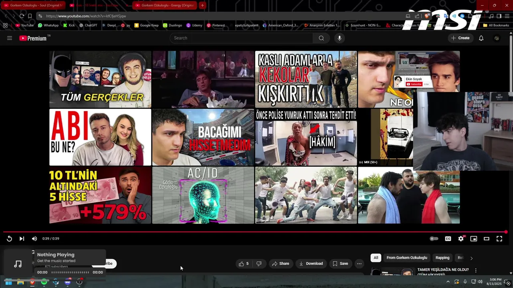Replay the video with the replay icon
The height and width of the screenshot is (288, 513).
point(9,239)
